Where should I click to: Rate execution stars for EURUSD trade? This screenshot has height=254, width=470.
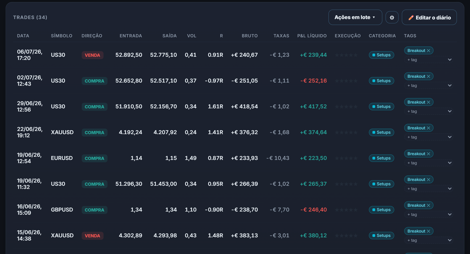click(346, 158)
